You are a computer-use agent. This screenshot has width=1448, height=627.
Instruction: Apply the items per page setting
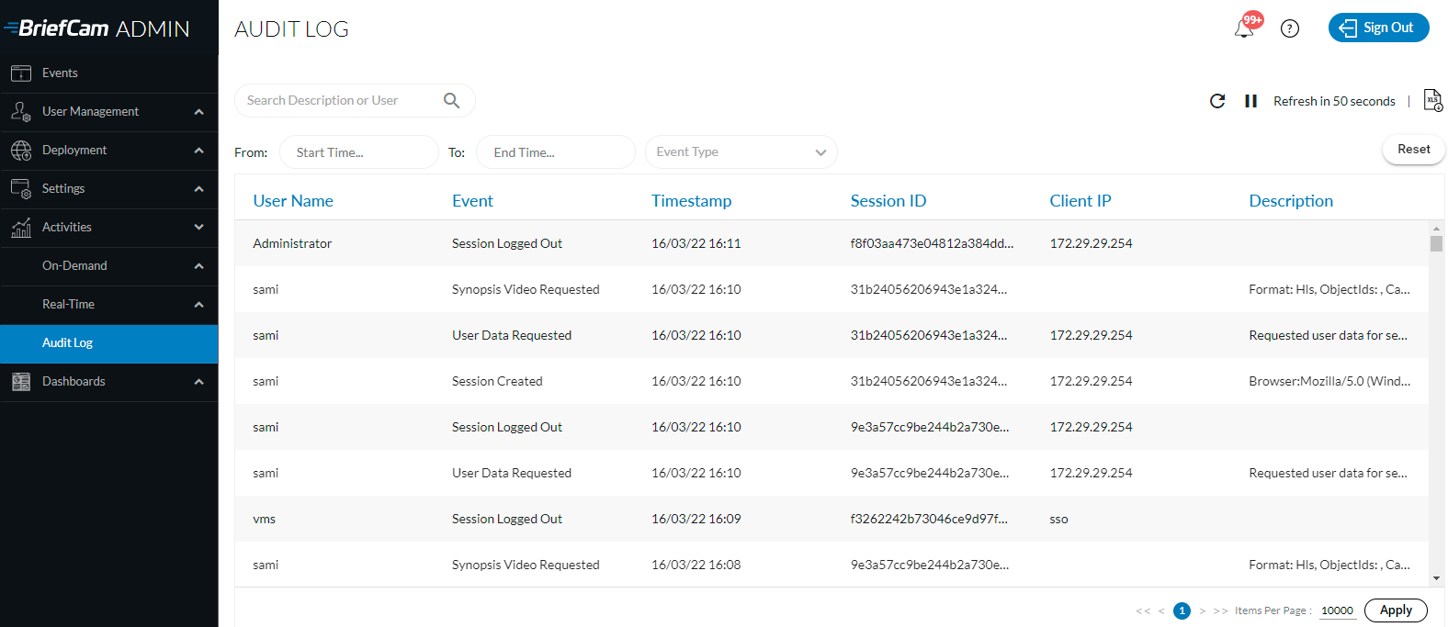[1396, 610]
